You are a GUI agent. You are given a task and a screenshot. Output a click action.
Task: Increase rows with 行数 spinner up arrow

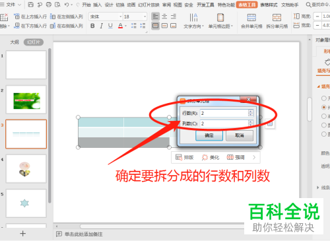[x=251, y=112]
